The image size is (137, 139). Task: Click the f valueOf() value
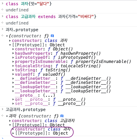coord(51,74)
